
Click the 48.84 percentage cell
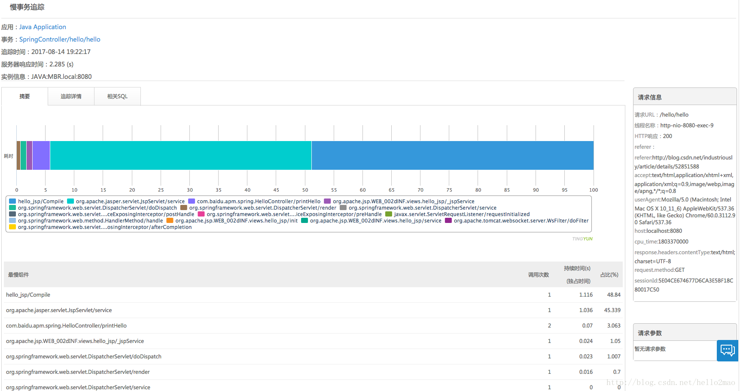[614, 295]
